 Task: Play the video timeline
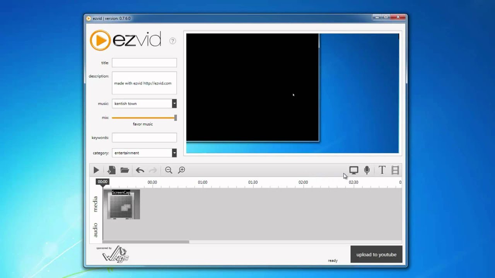[96, 170]
